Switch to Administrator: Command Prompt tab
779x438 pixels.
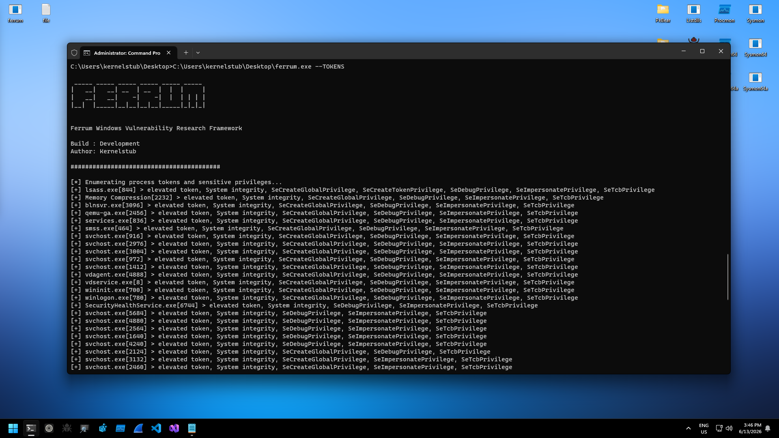(128, 53)
